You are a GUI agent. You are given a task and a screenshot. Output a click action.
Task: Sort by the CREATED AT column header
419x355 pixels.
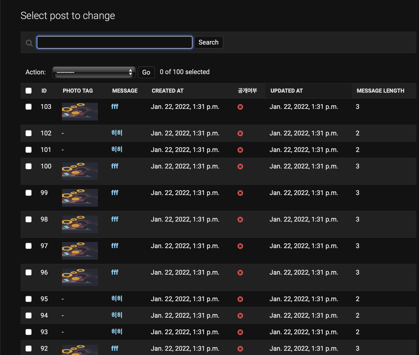click(167, 91)
